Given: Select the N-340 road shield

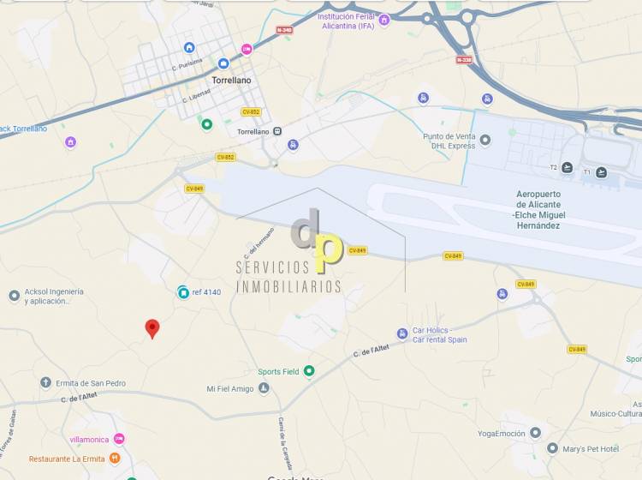Looking at the screenshot, I should pos(284,30).
